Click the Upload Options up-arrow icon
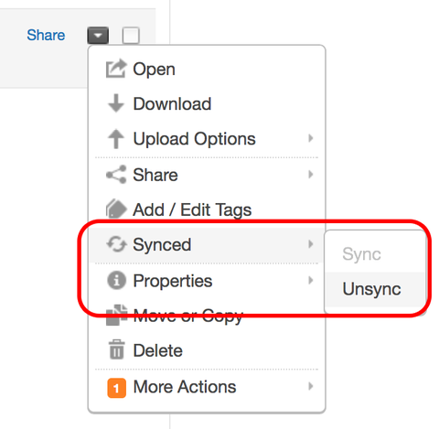Screen dimensions: 439x429 [116, 139]
